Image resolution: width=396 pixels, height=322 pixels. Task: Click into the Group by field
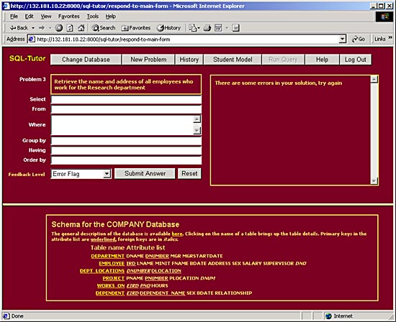pos(126,141)
